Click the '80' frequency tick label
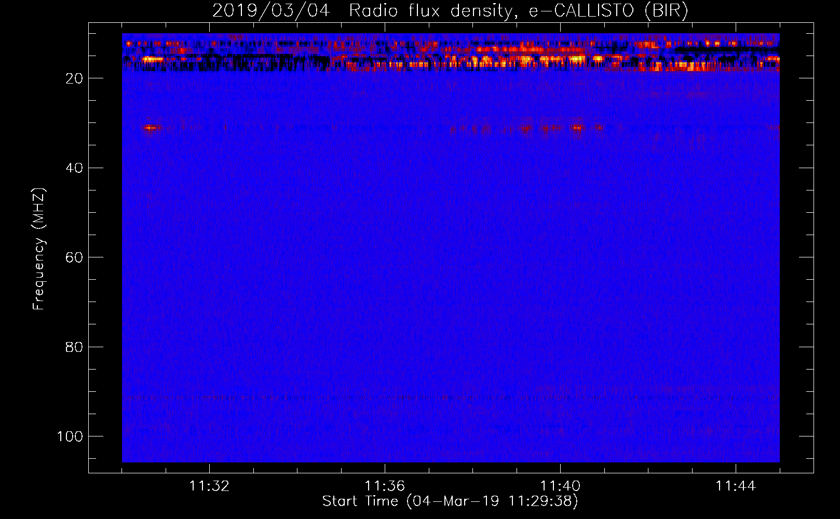Screen dimensions: 840x519 tap(74, 347)
